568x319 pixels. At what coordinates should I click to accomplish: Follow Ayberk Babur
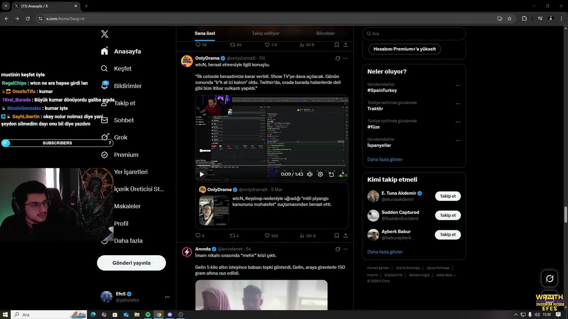click(x=448, y=234)
